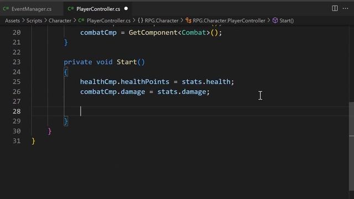The height and width of the screenshot is (199, 354).
Task: Open the More Actions ellipsis menu
Action: [x=345, y=8]
